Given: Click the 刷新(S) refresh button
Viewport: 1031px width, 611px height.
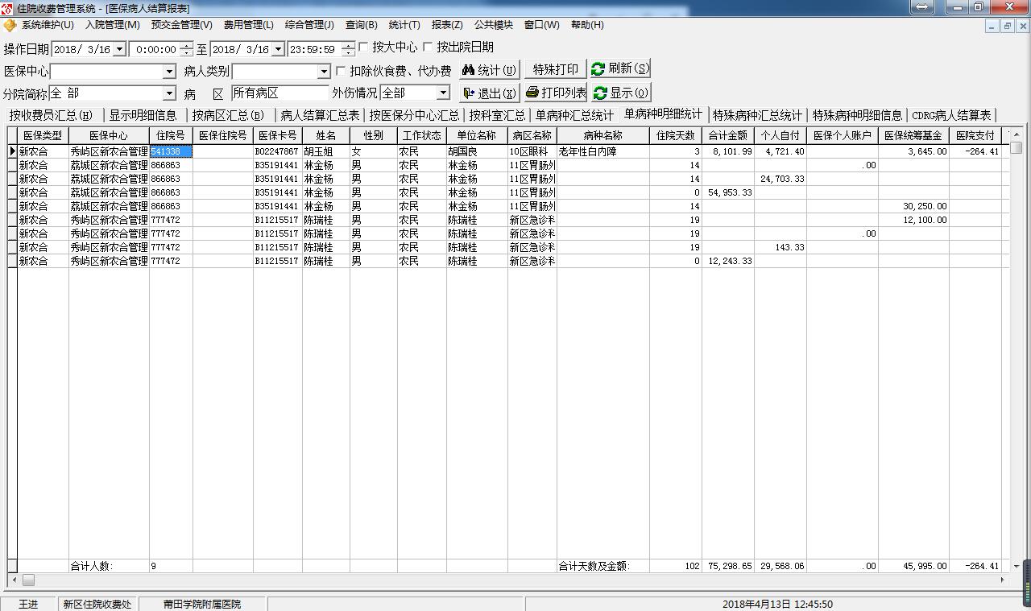Looking at the screenshot, I should click(x=620, y=69).
